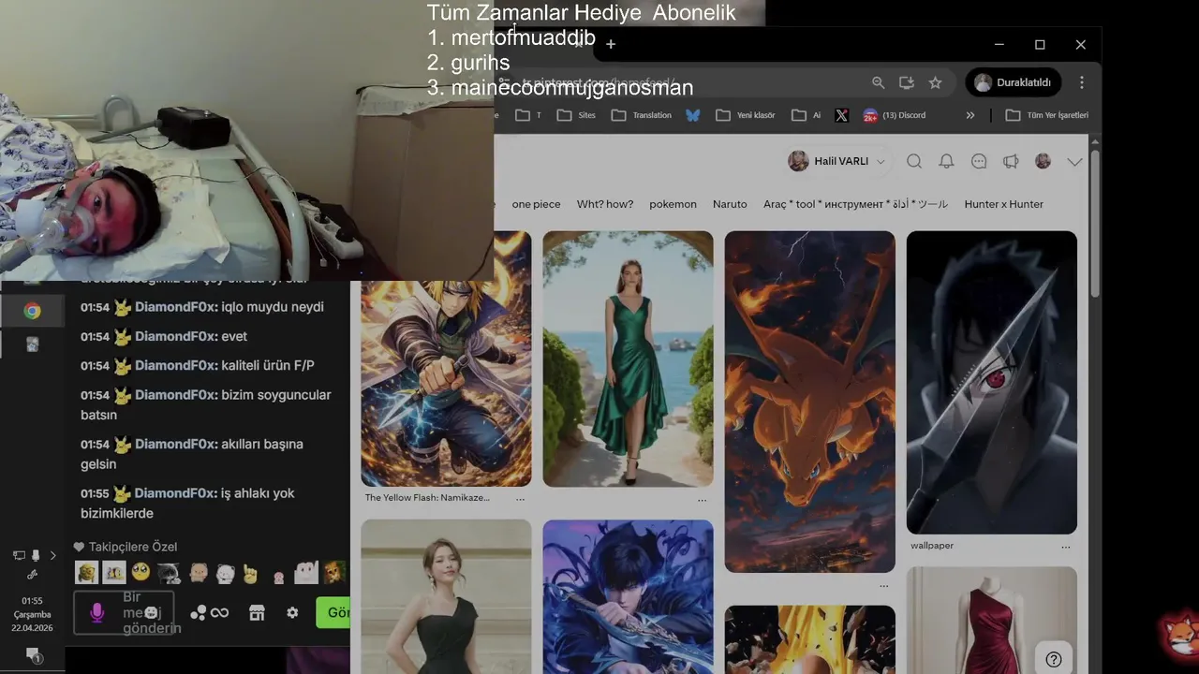Show more bookmarks double chevron

970,115
